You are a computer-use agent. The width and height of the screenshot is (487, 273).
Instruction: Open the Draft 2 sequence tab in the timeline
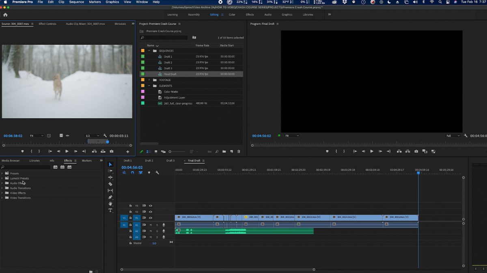click(149, 161)
